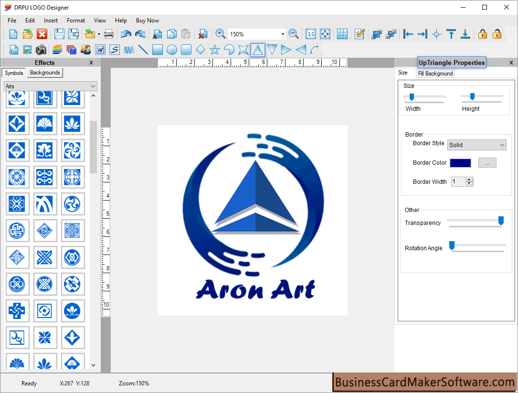Switch to the Fill Background tab
This screenshot has width=518, height=393.
[x=435, y=74]
